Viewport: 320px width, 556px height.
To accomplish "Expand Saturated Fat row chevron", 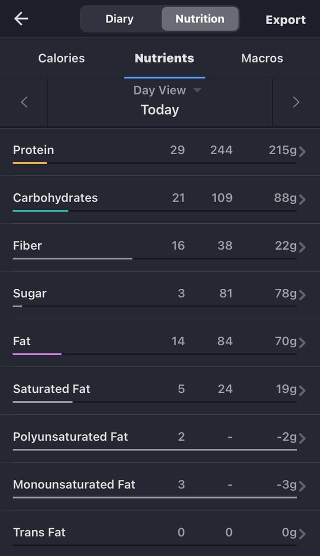I will (x=302, y=390).
